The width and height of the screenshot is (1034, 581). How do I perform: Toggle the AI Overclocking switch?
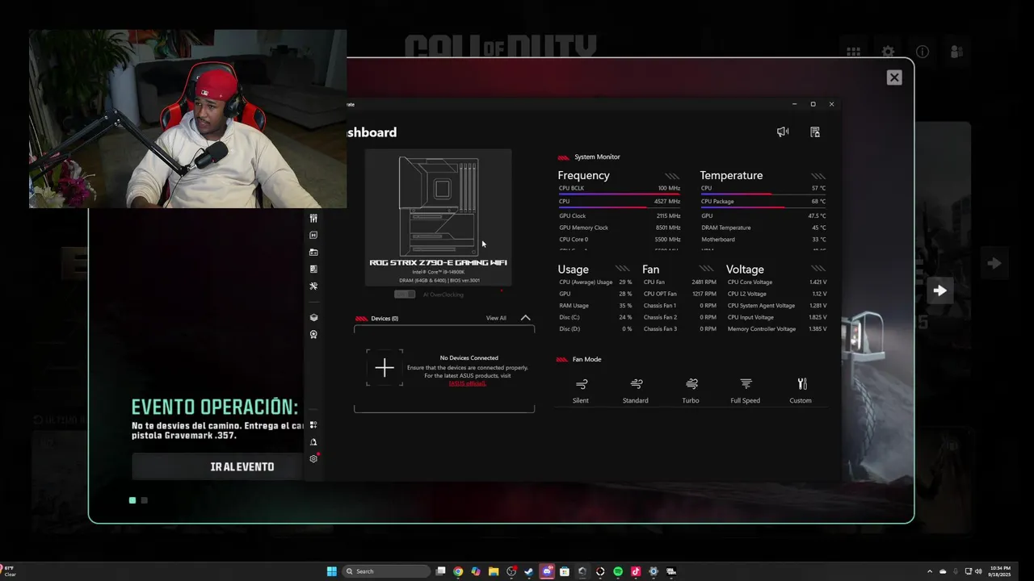point(405,295)
